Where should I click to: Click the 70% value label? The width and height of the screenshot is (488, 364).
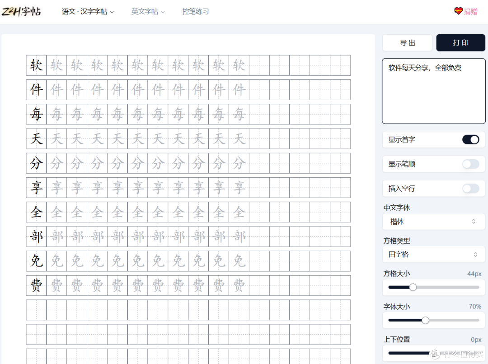point(475,307)
